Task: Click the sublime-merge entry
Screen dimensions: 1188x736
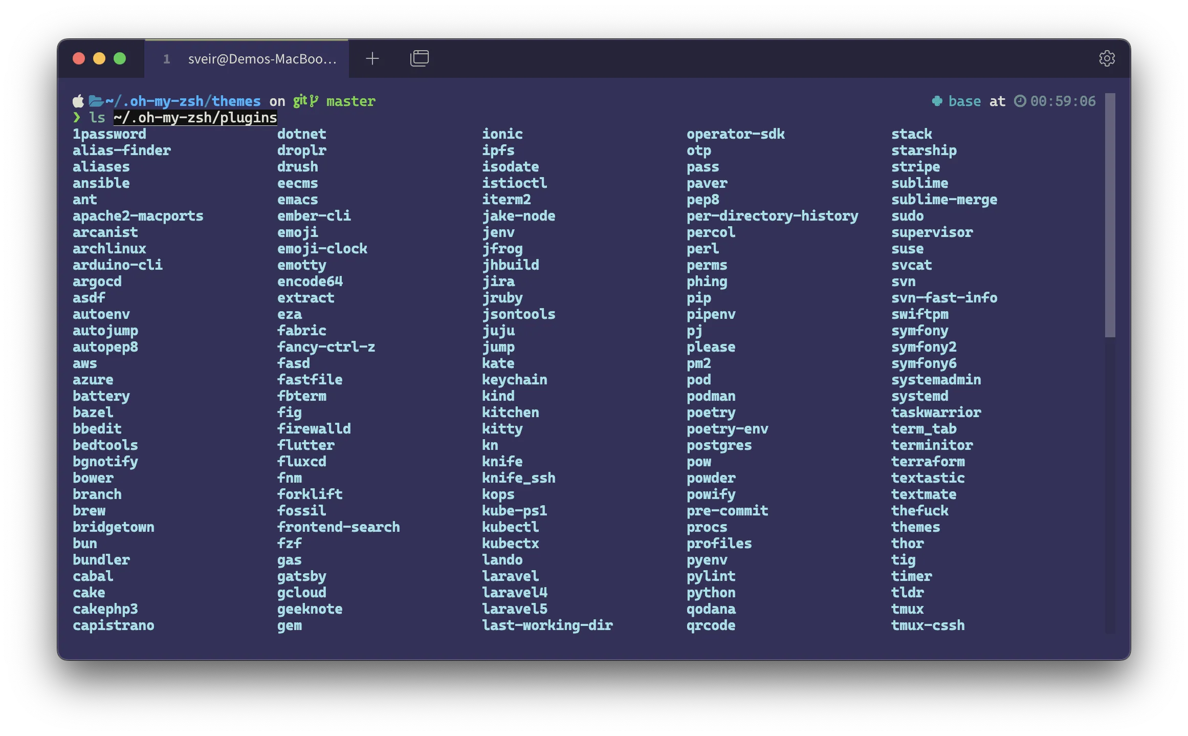Action: tap(944, 199)
